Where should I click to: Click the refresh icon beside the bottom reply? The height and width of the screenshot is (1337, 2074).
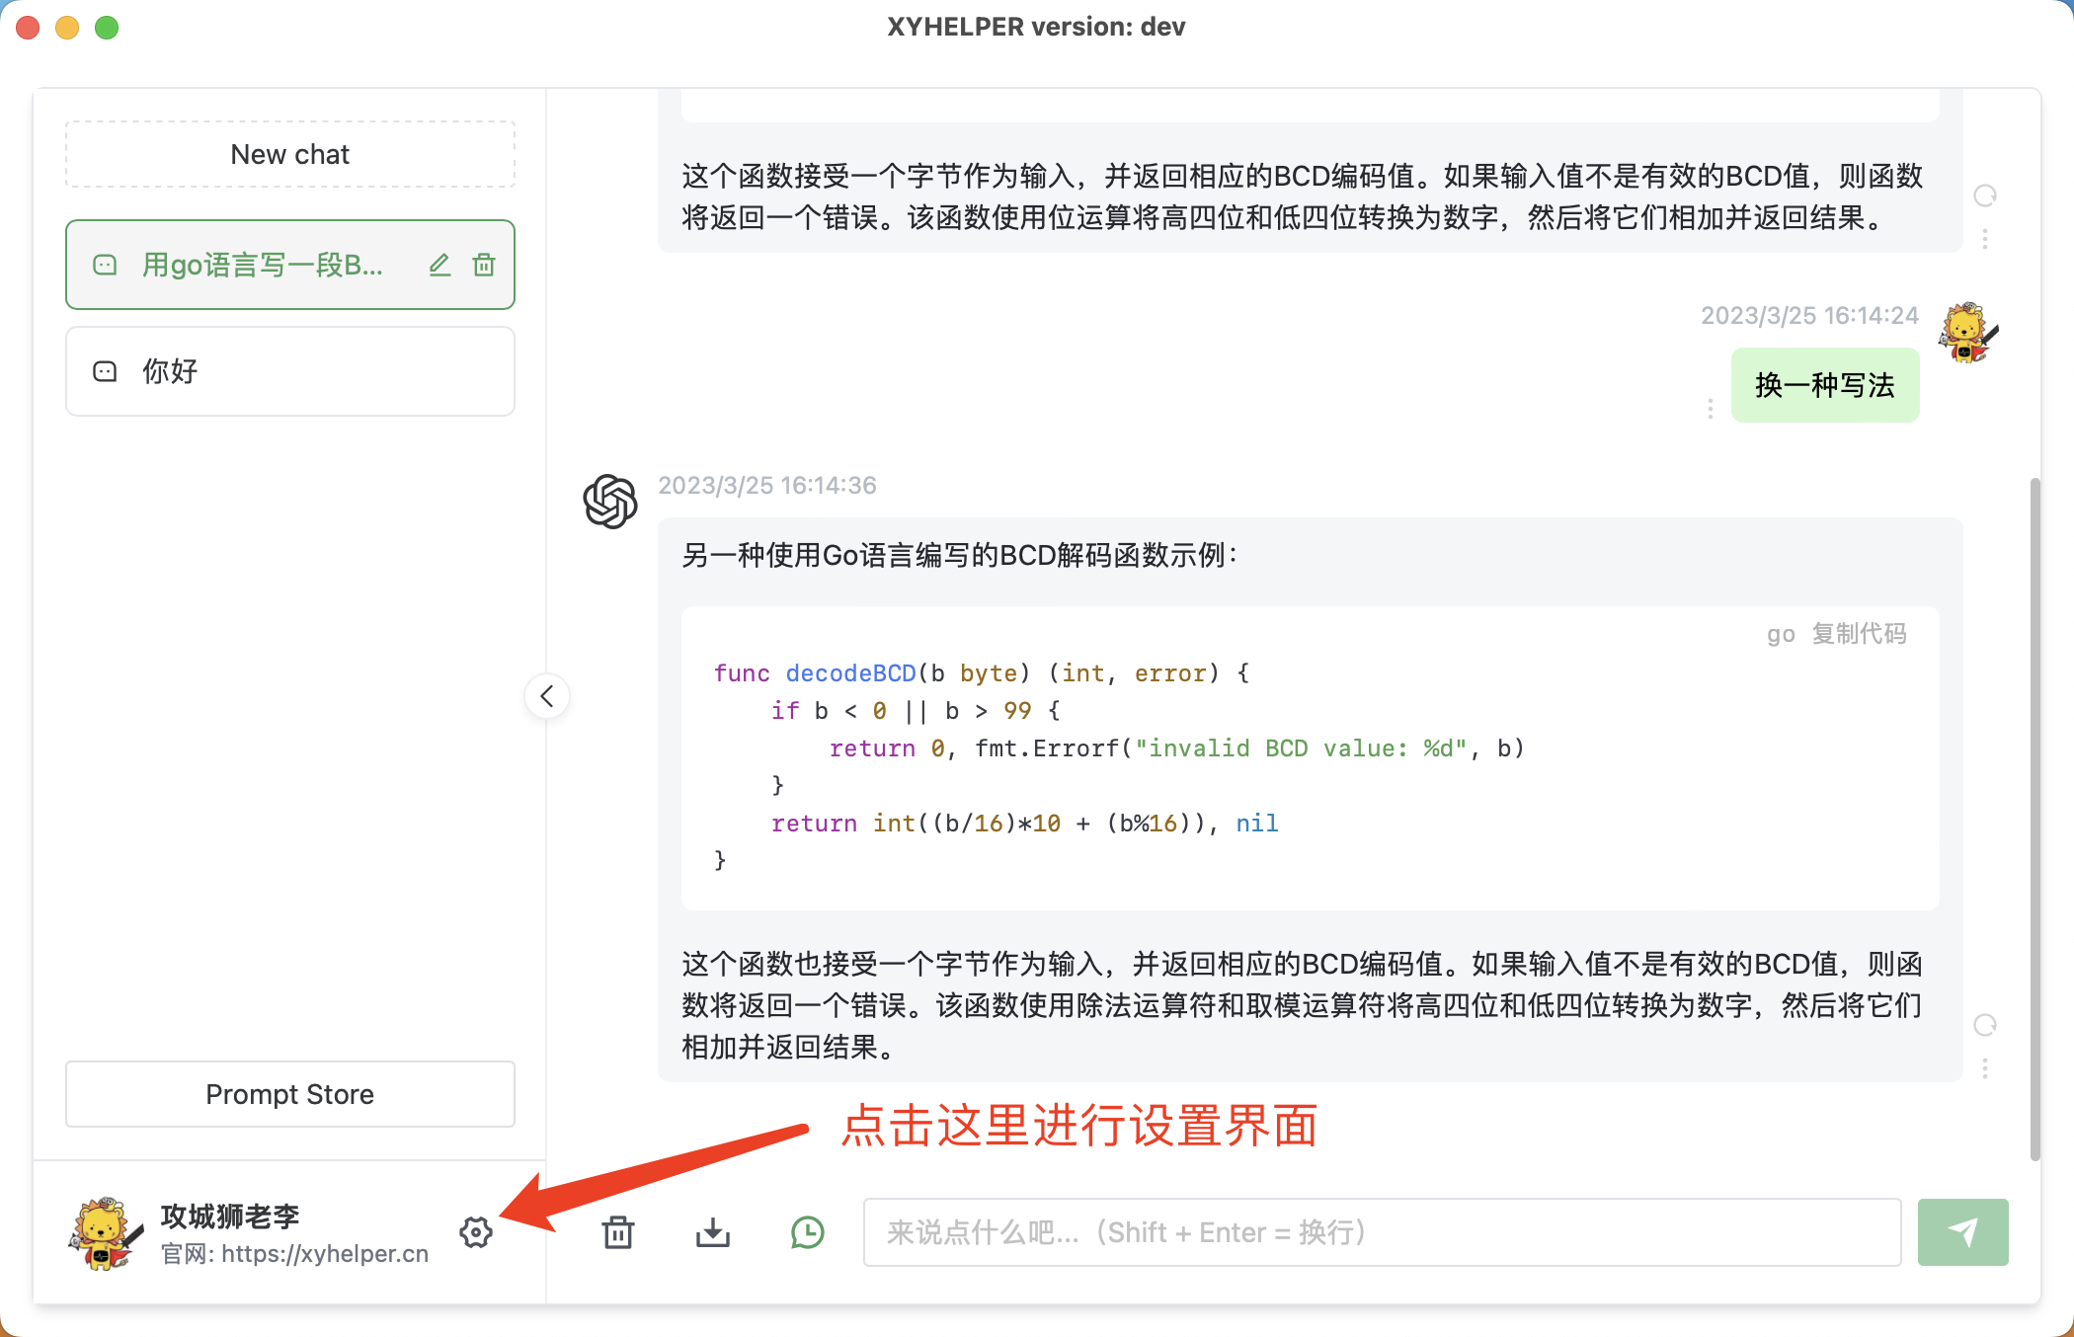(x=1985, y=1024)
